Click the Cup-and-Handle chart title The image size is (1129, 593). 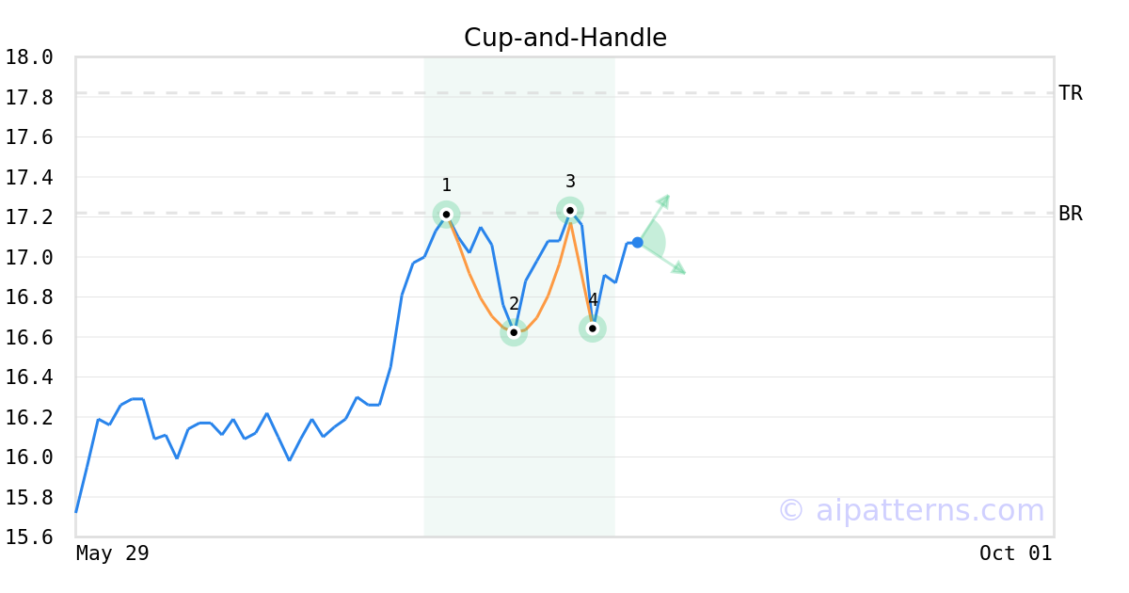tap(565, 38)
